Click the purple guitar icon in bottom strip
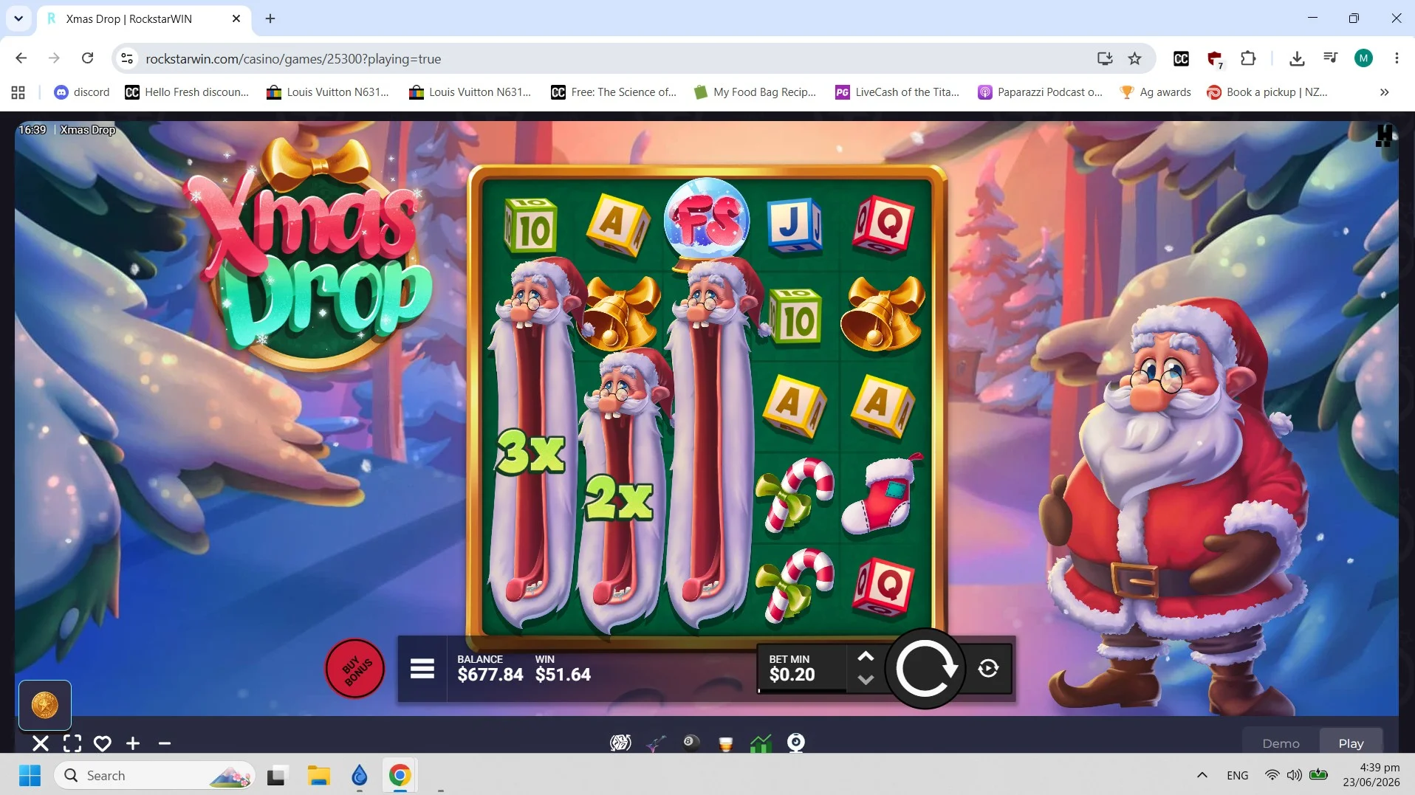Screen dimensions: 1415x795 point(656,743)
